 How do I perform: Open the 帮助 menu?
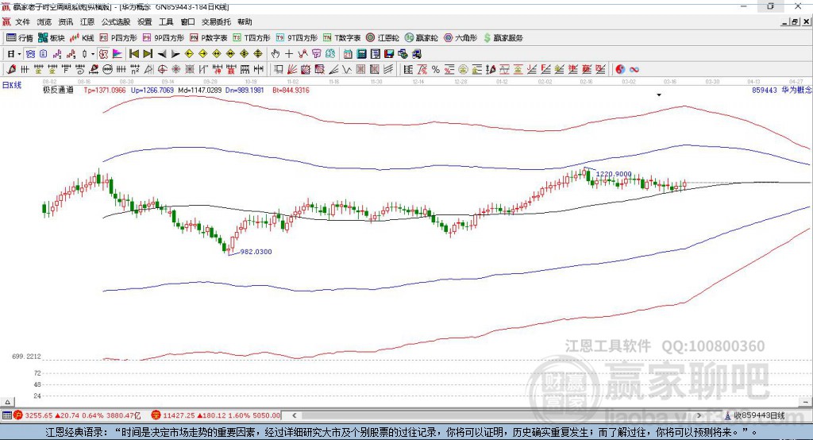tap(245, 21)
